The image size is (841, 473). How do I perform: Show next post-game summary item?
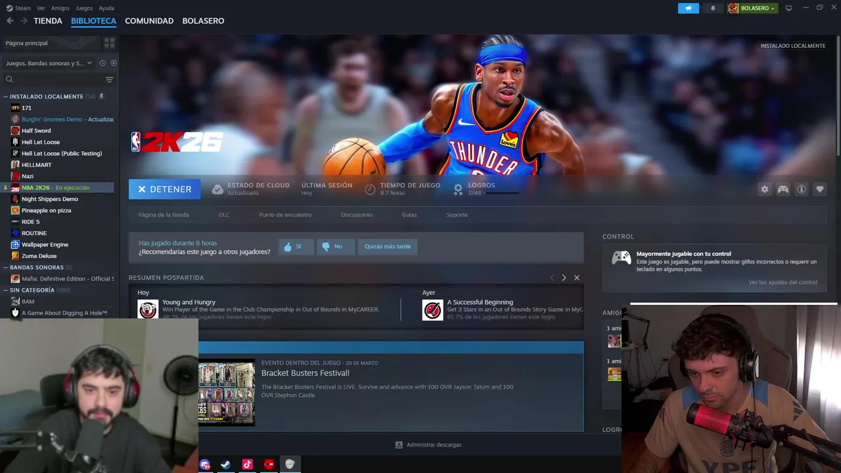click(564, 278)
